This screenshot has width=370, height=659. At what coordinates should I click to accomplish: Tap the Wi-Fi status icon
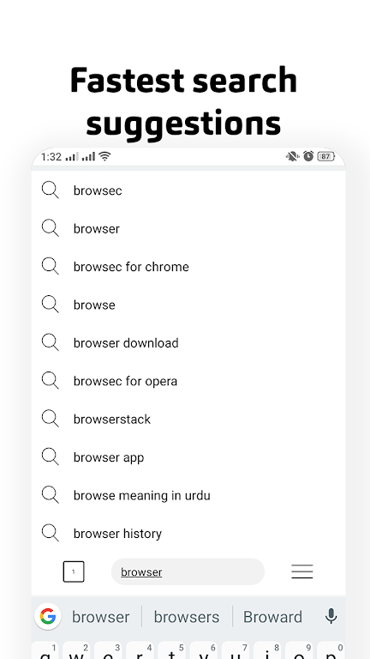[104, 156]
